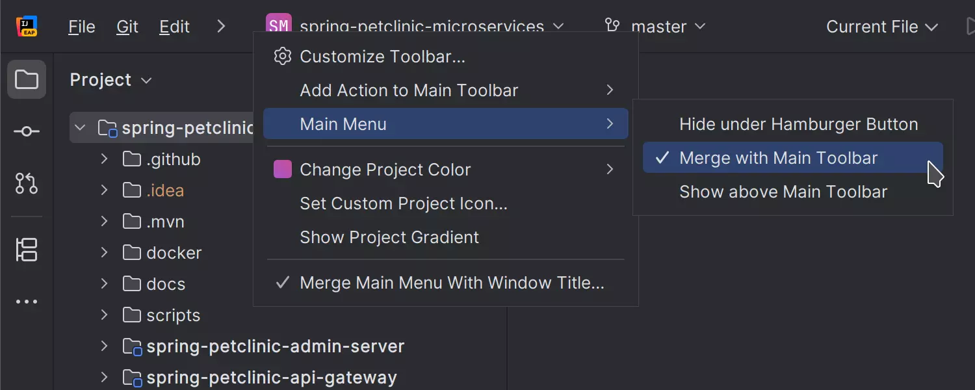This screenshot has height=390, width=975.
Task: Open the Current File run configuration dropdown
Action: tap(882, 27)
